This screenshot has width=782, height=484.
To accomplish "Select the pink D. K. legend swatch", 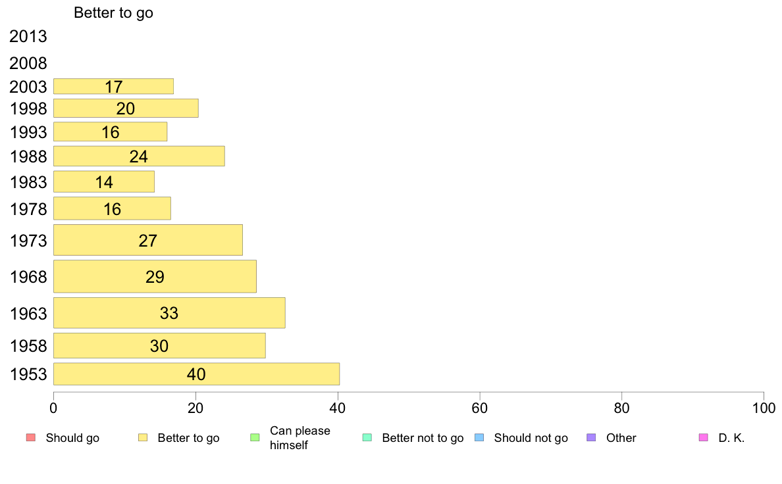I will (x=703, y=438).
